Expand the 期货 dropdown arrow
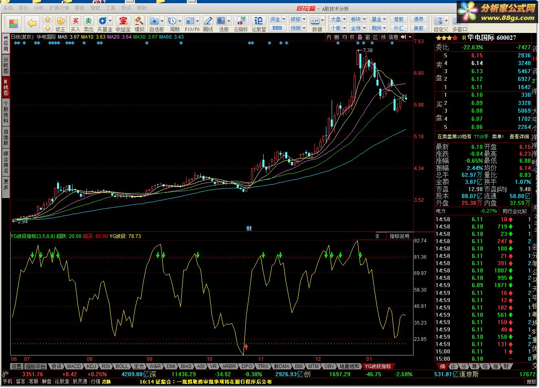The image size is (539, 388). [385, 28]
